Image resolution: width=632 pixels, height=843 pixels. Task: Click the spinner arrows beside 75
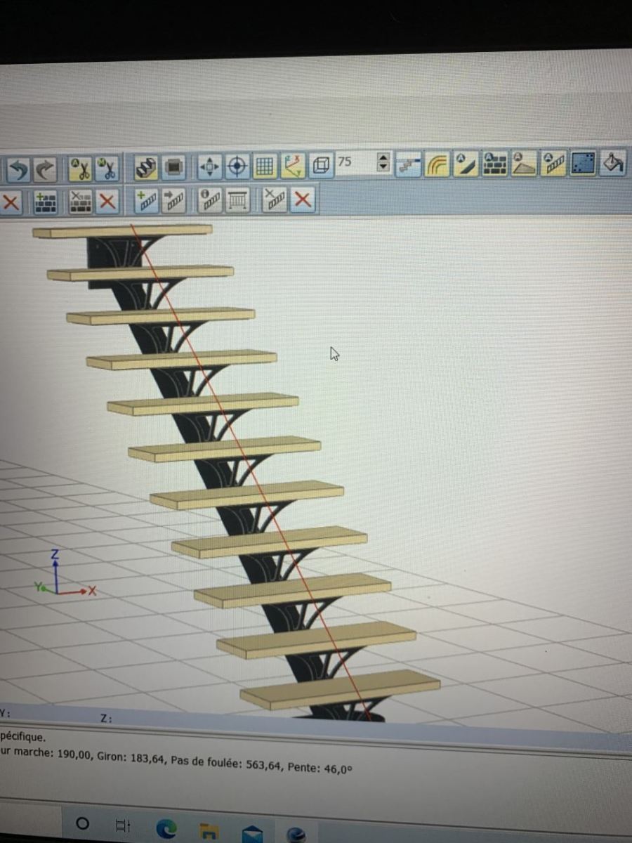[x=383, y=163]
